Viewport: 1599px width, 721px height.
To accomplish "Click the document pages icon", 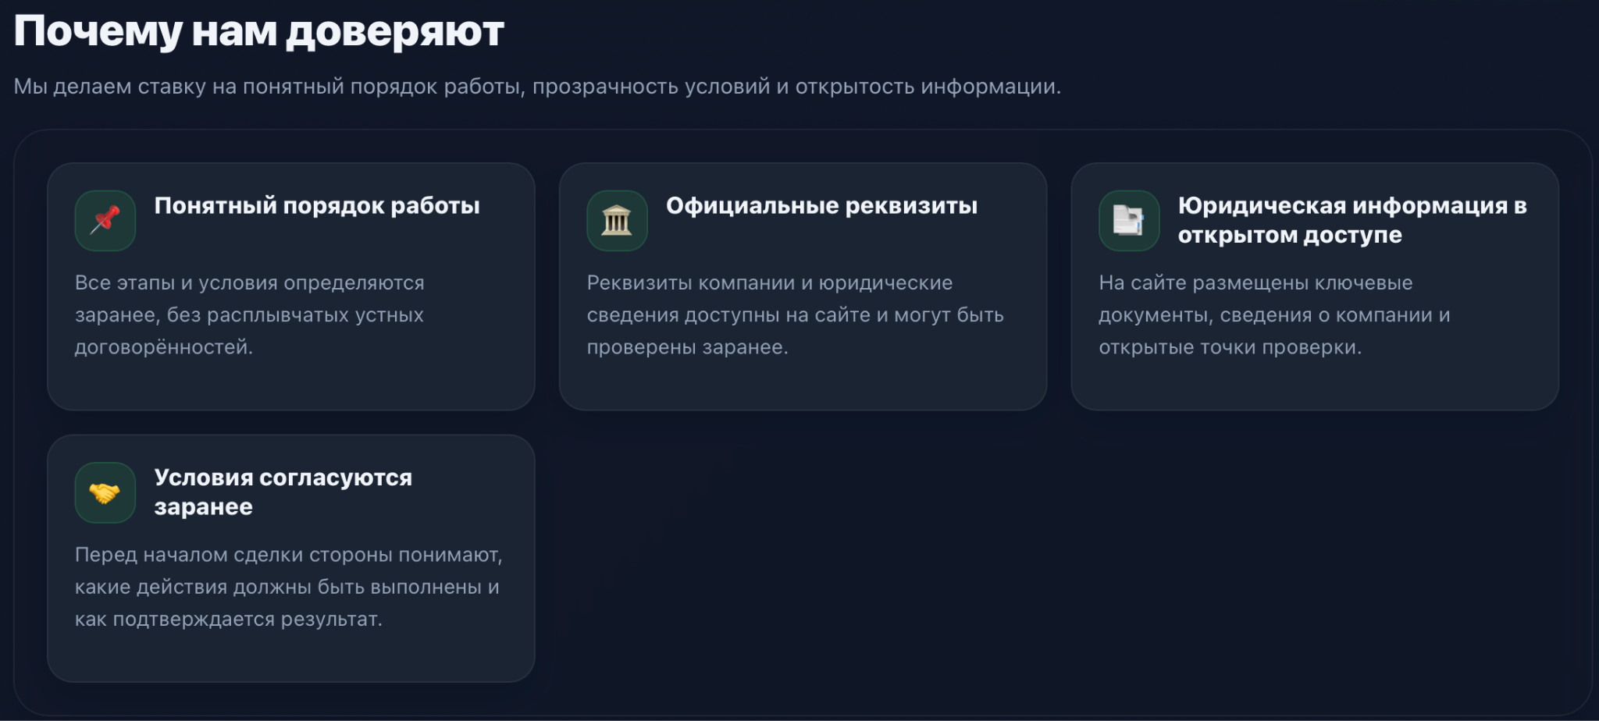I will (1129, 221).
